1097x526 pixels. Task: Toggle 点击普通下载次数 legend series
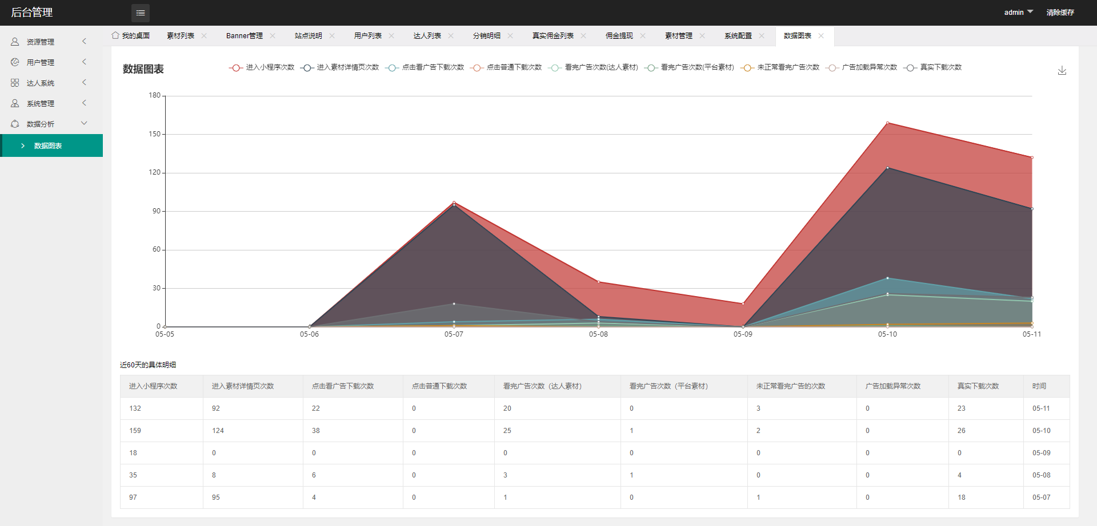point(506,67)
